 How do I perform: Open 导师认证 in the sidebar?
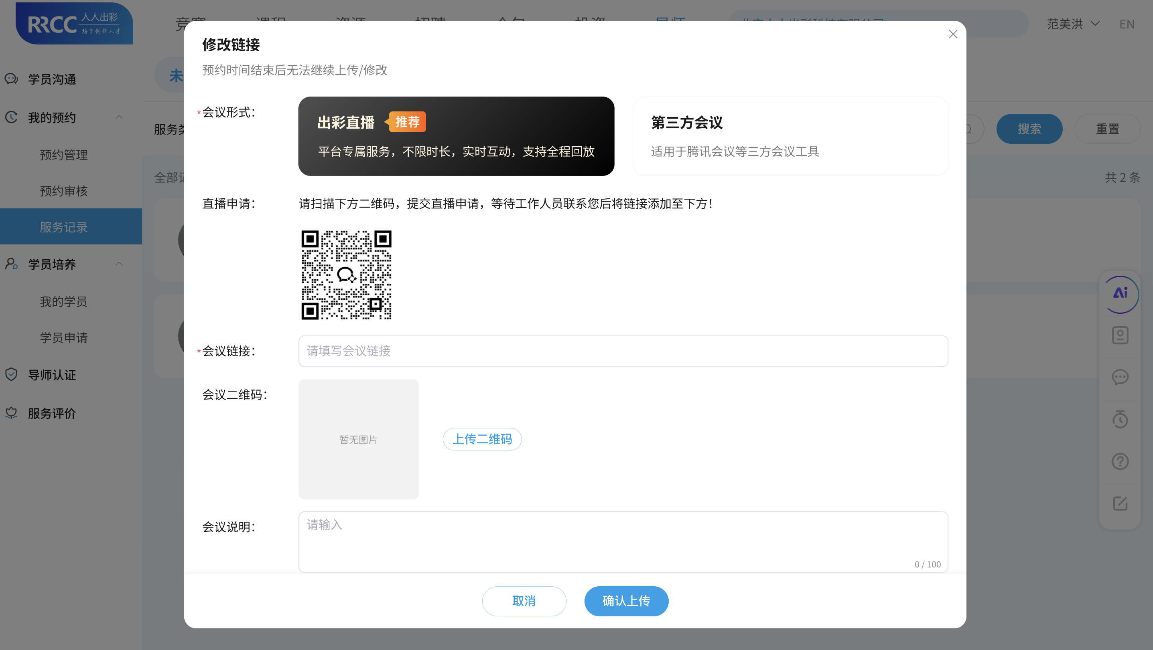(x=52, y=375)
